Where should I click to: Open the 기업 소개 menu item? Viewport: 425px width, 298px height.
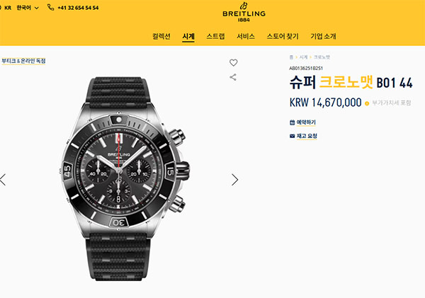[x=323, y=36]
